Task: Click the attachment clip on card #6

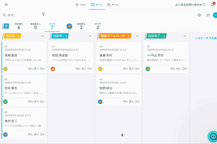Action: (x=36, y=102)
